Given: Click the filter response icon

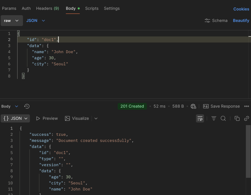Looking at the screenshot, I should tap(214, 118).
